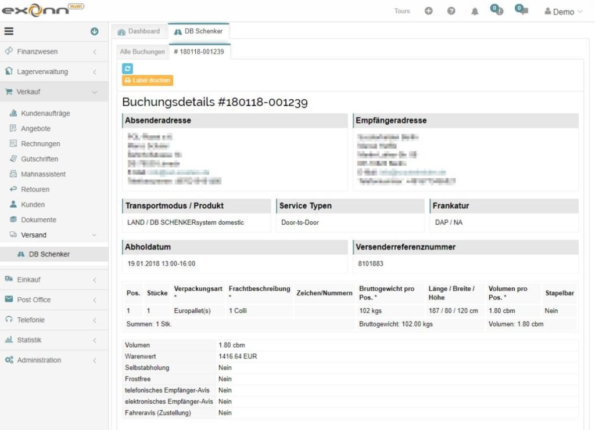
Task: Open DB Schenker in sidebar
Action: (54, 254)
